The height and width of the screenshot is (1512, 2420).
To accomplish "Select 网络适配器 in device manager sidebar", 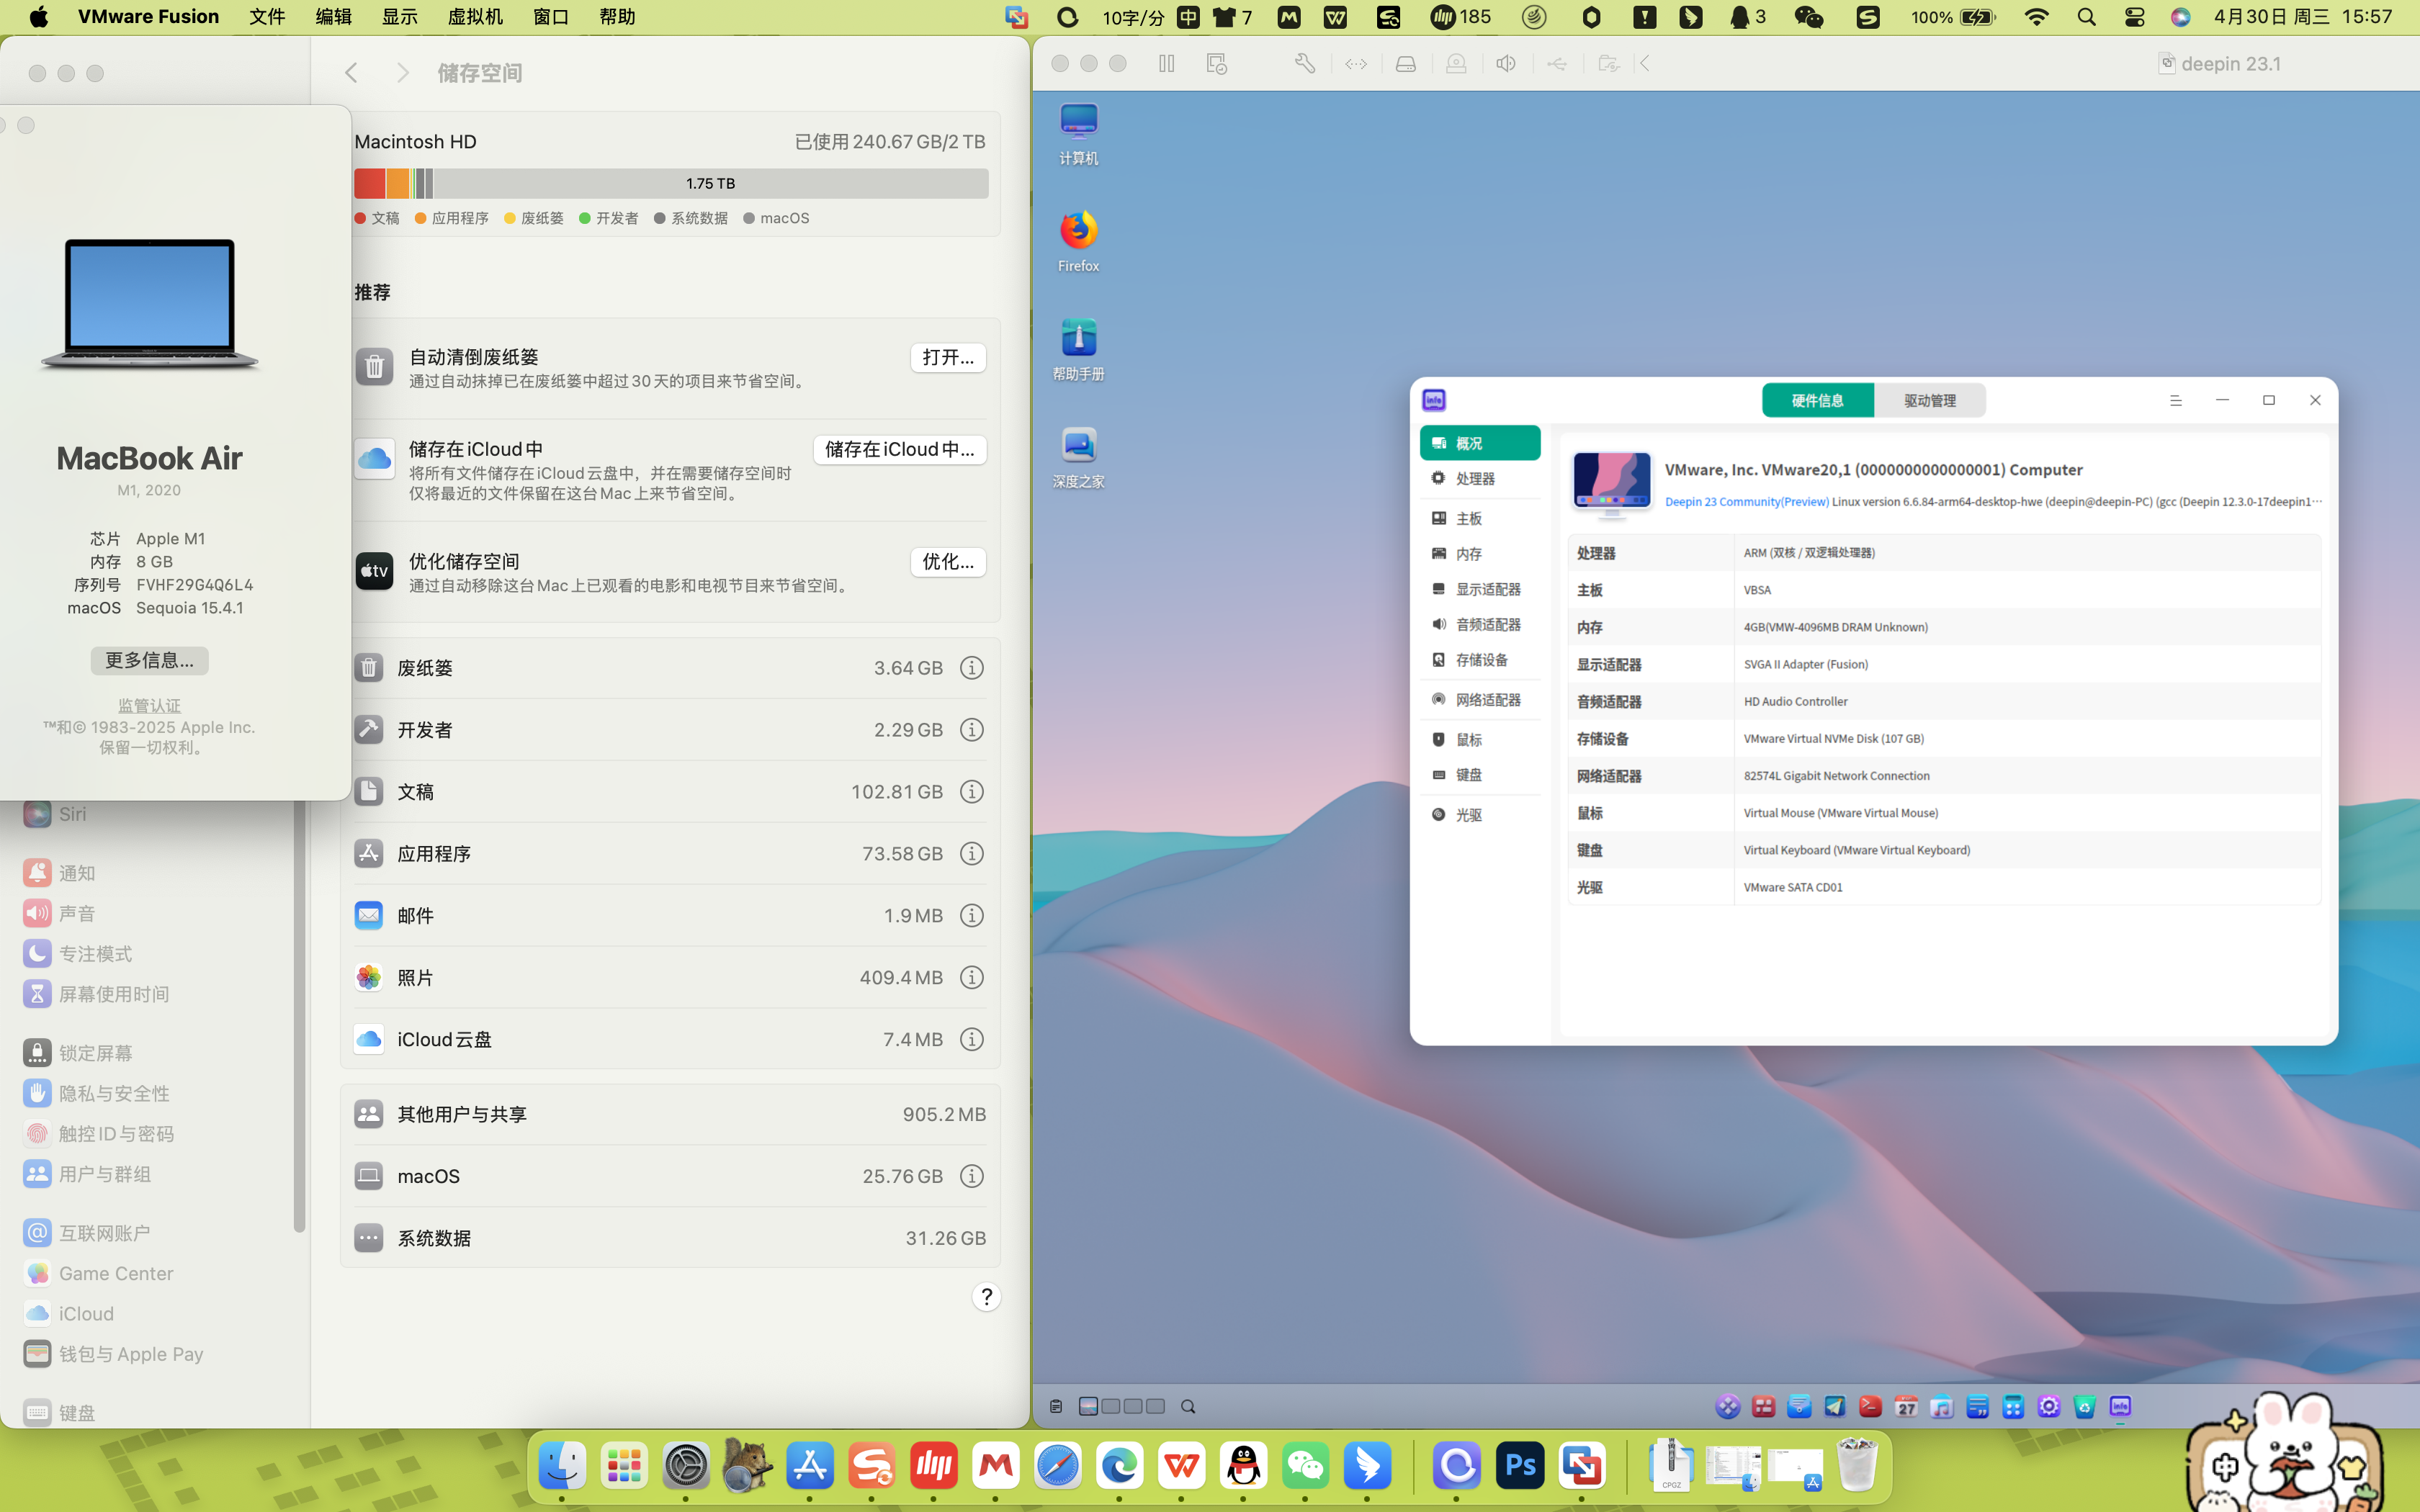I will click(1479, 700).
